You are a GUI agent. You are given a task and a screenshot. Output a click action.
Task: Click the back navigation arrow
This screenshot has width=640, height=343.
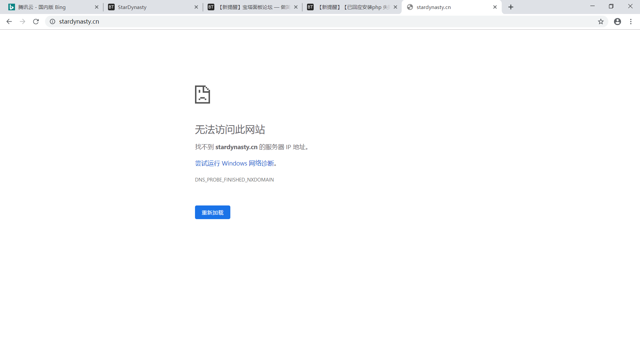tap(9, 21)
